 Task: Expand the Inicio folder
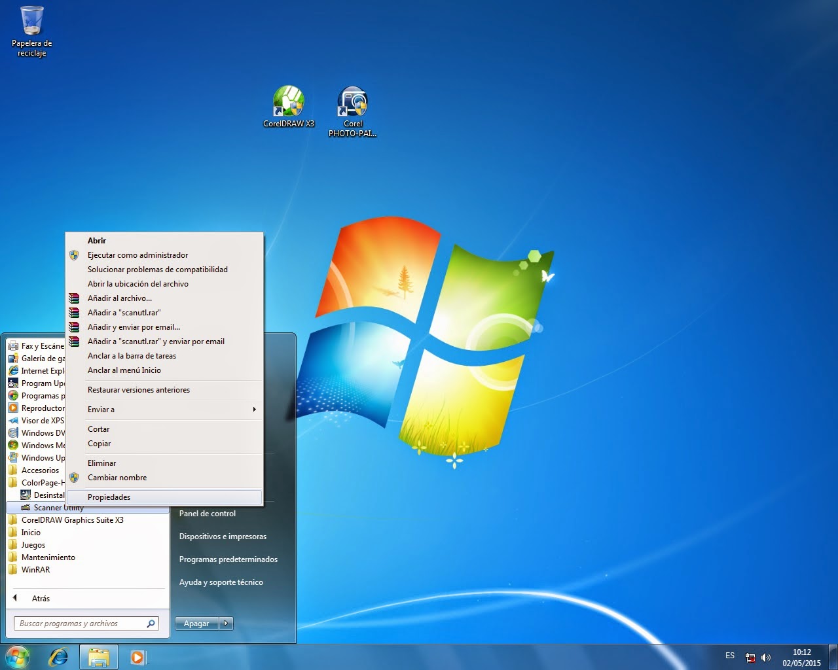[24, 532]
